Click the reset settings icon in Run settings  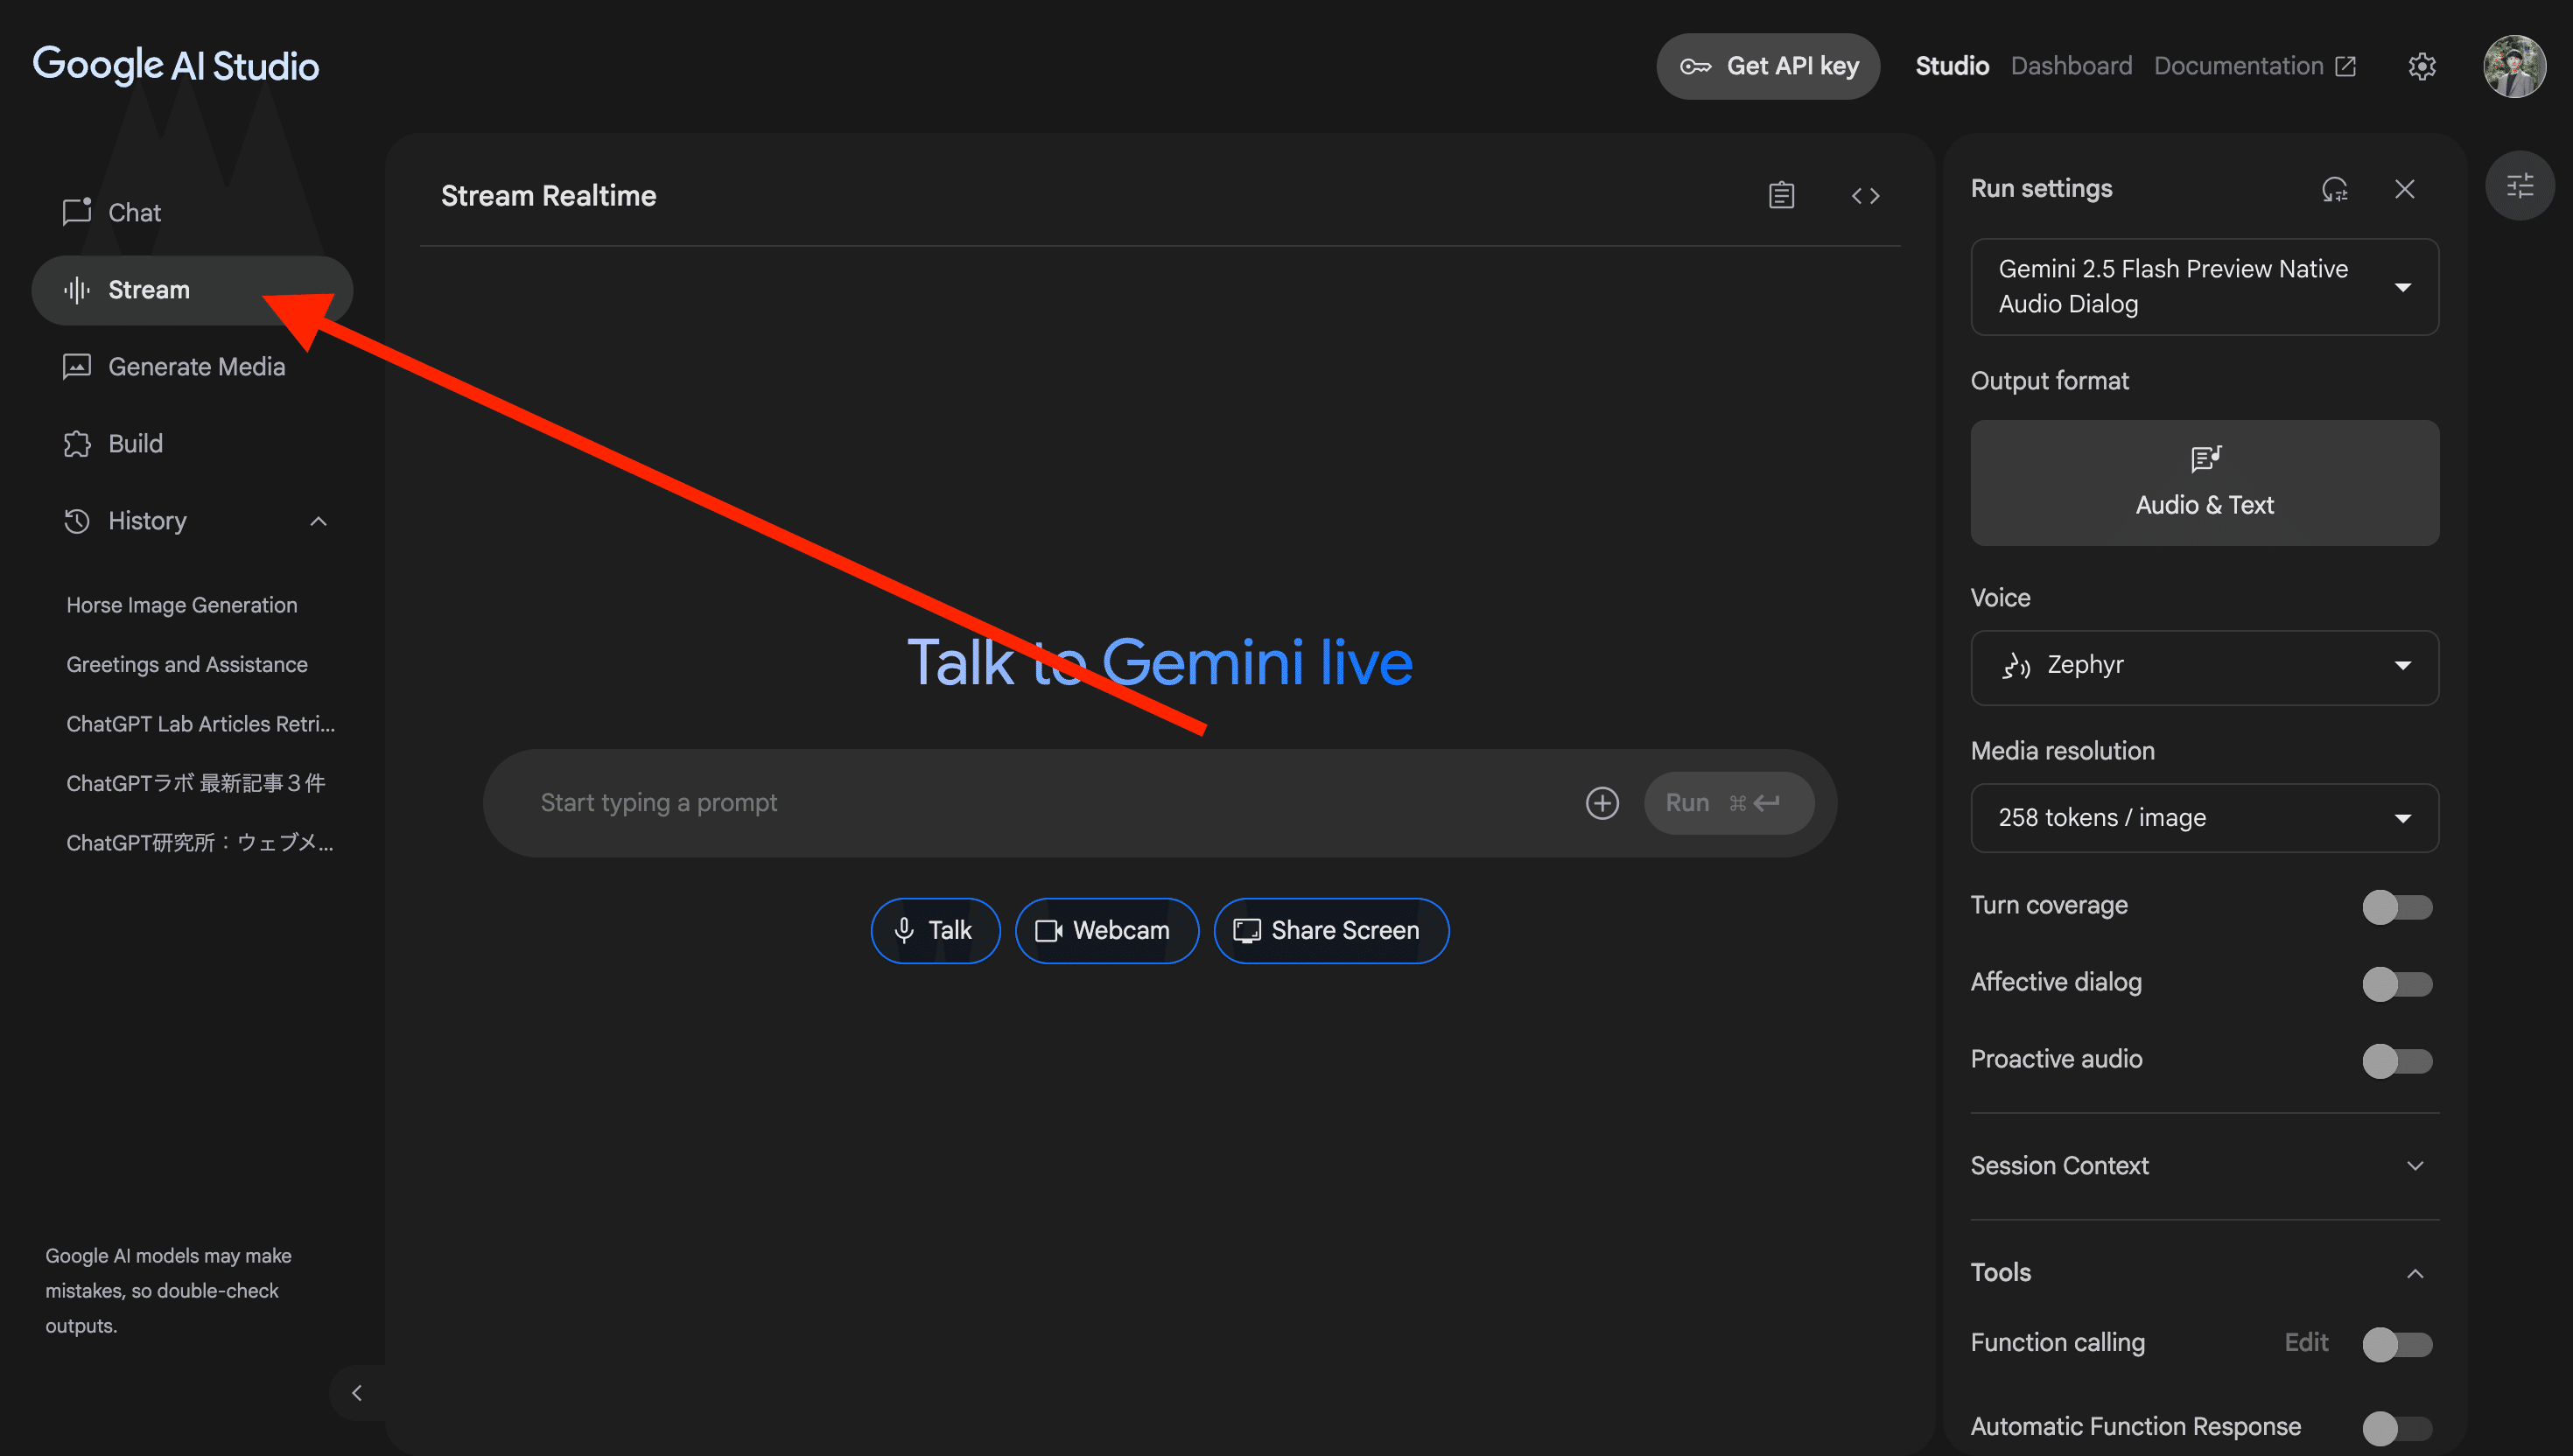(2334, 189)
